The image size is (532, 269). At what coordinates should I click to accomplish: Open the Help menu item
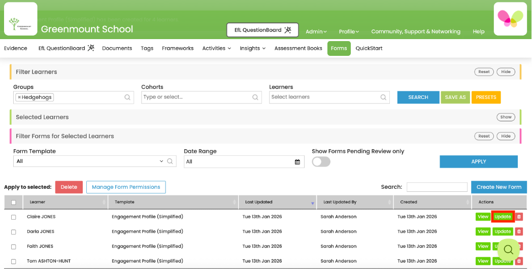pos(478,31)
